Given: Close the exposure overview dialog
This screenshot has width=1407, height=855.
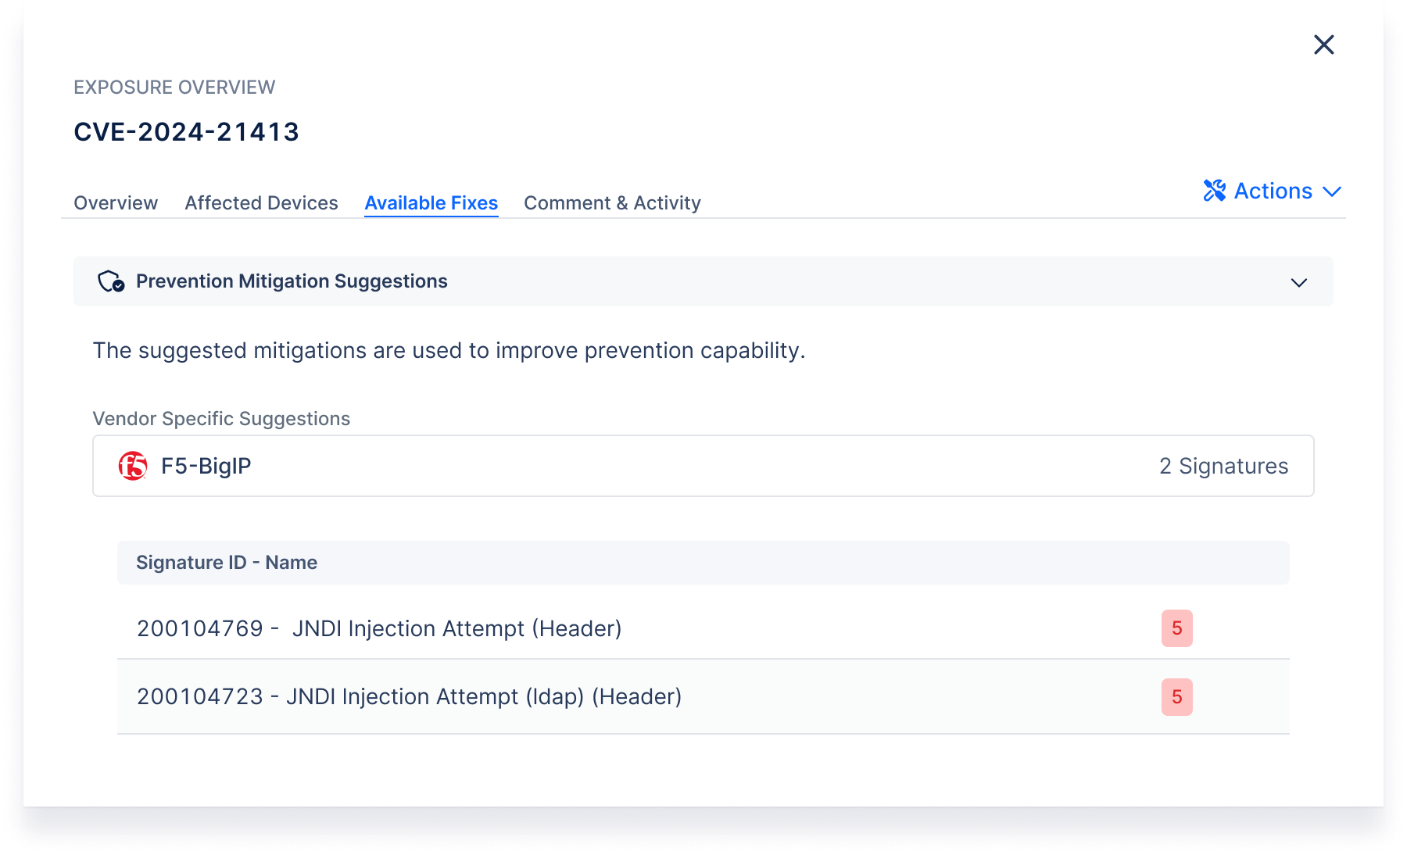Looking at the screenshot, I should coord(1323,45).
